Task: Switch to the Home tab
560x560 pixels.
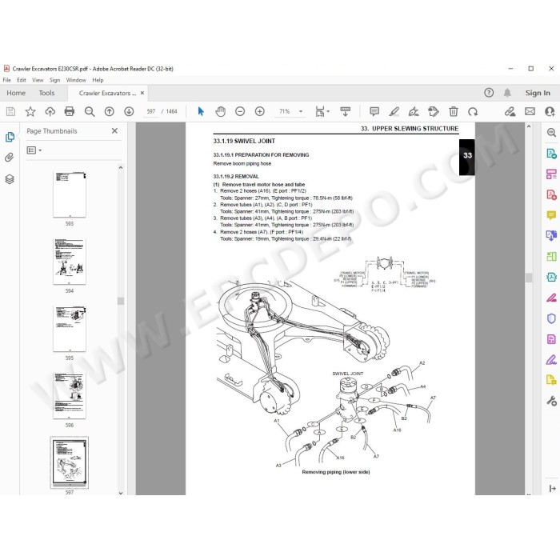Action: click(x=16, y=93)
